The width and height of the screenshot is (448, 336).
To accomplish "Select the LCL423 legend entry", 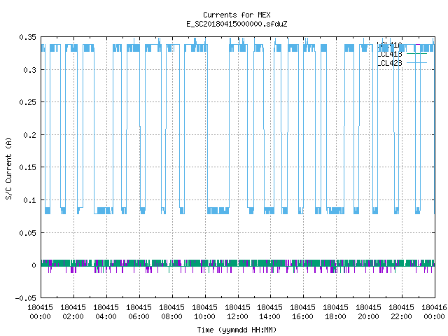I will click(390, 63).
